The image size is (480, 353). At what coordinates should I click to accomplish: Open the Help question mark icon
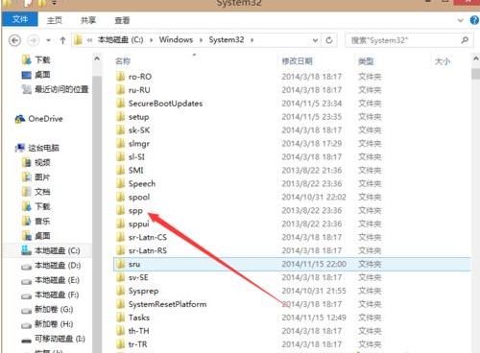click(474, 20)
